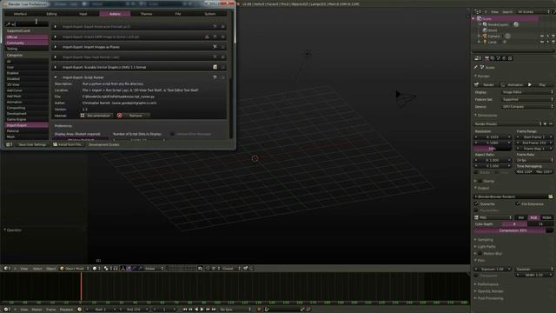This screenshot has width=556, height=313.
Task: Select the Camera object in the outliner
Action: click(x=493, y=37)
